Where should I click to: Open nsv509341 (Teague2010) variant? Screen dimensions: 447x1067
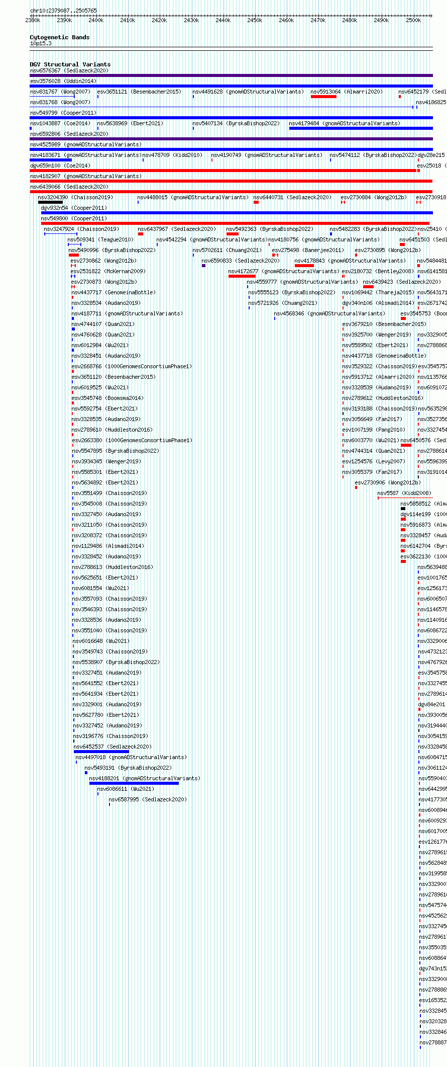tap(101, 239)
